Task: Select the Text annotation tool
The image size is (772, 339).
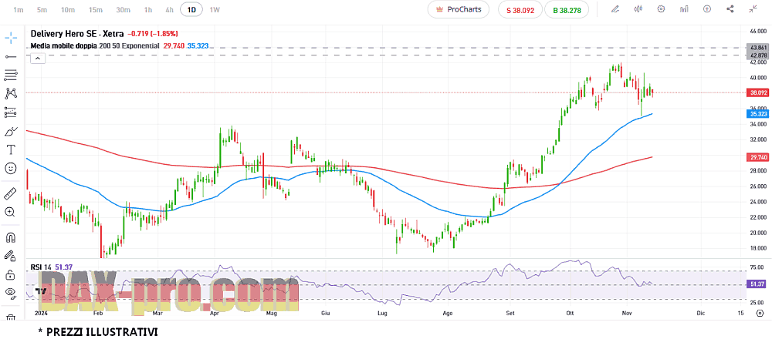Action: 11,149
